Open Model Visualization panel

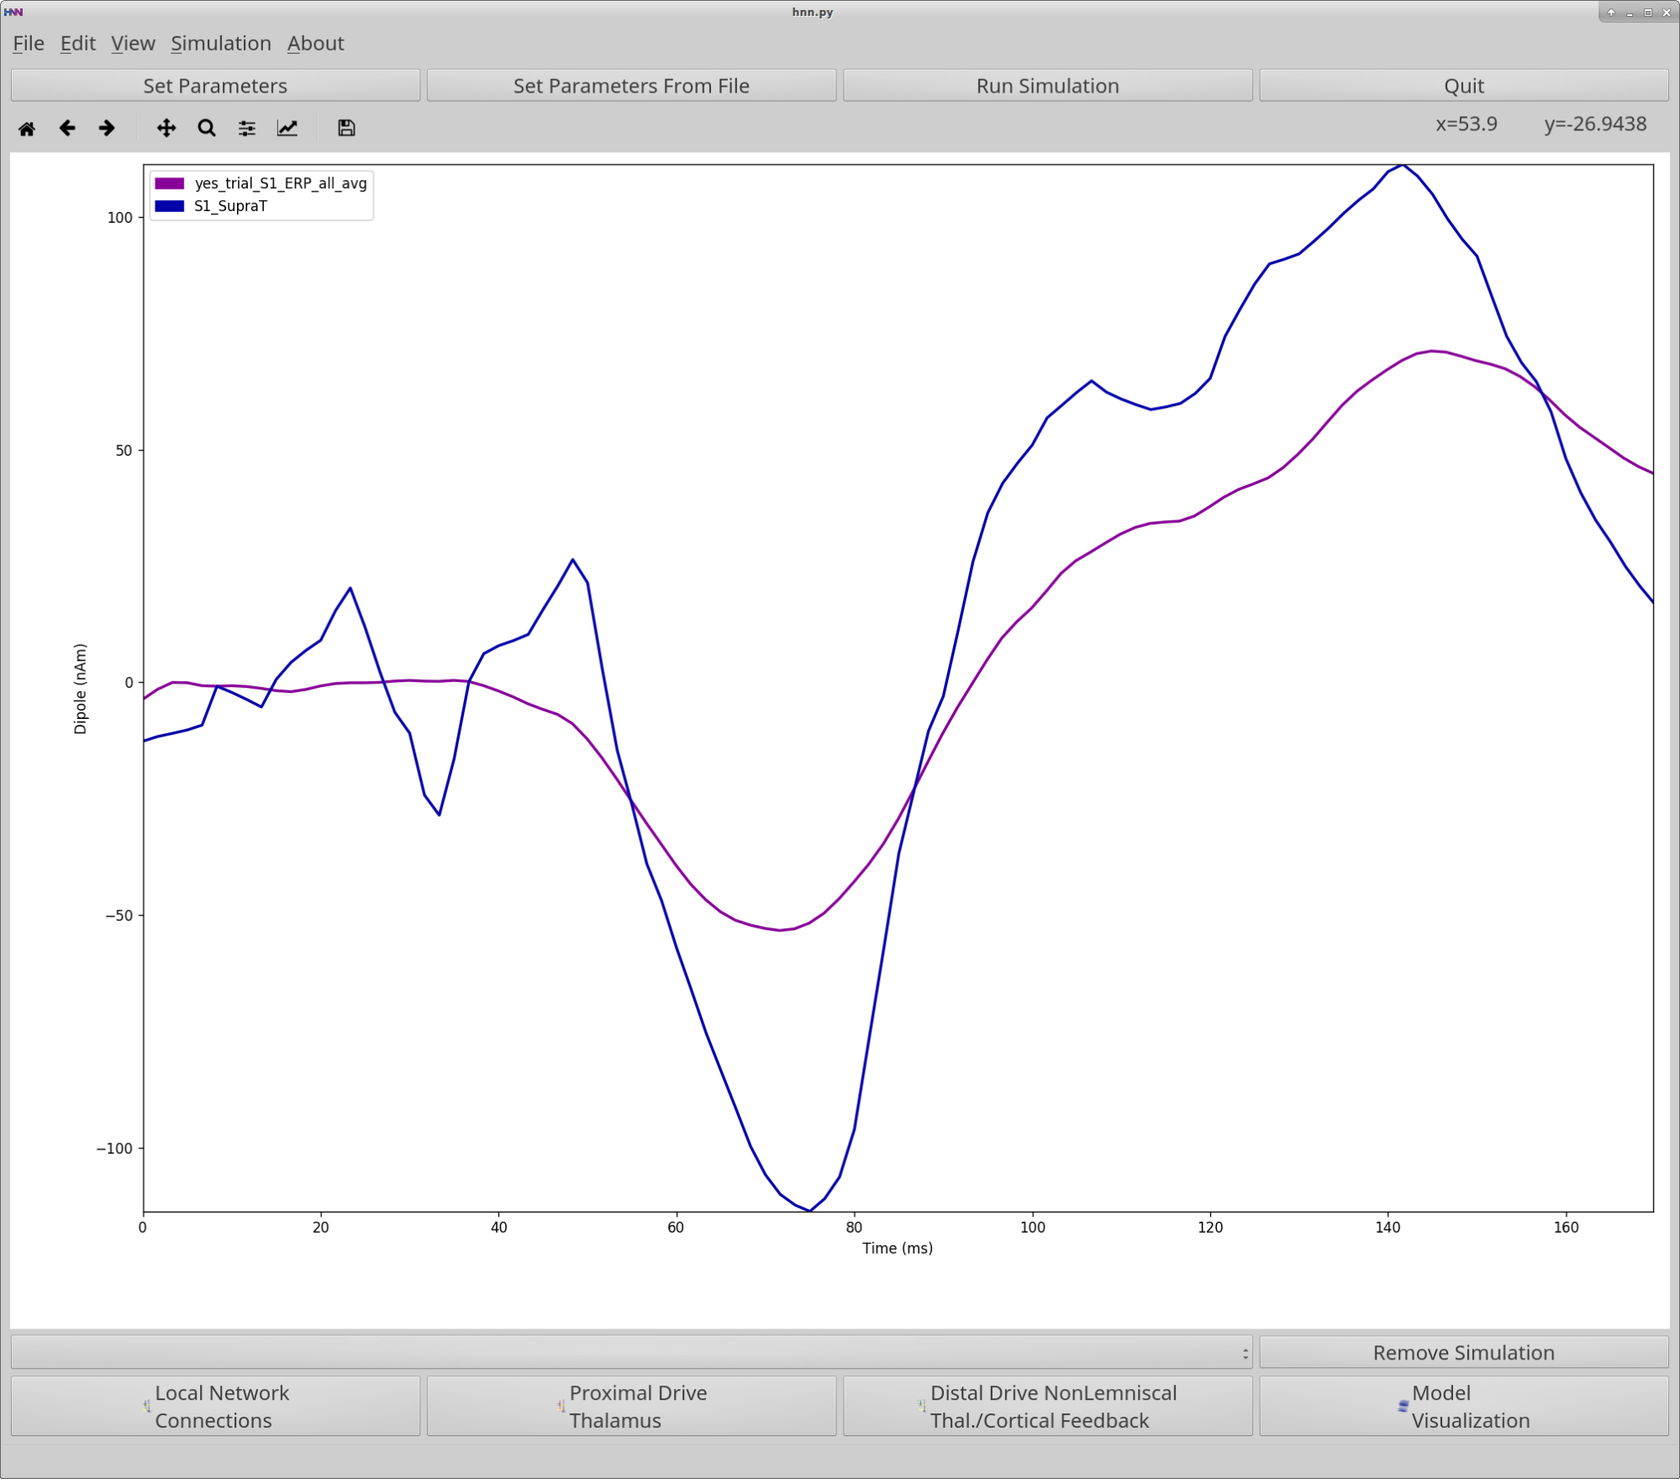coord(1463,1406)
